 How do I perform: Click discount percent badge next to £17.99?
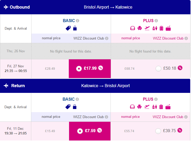tap(101, 68)
